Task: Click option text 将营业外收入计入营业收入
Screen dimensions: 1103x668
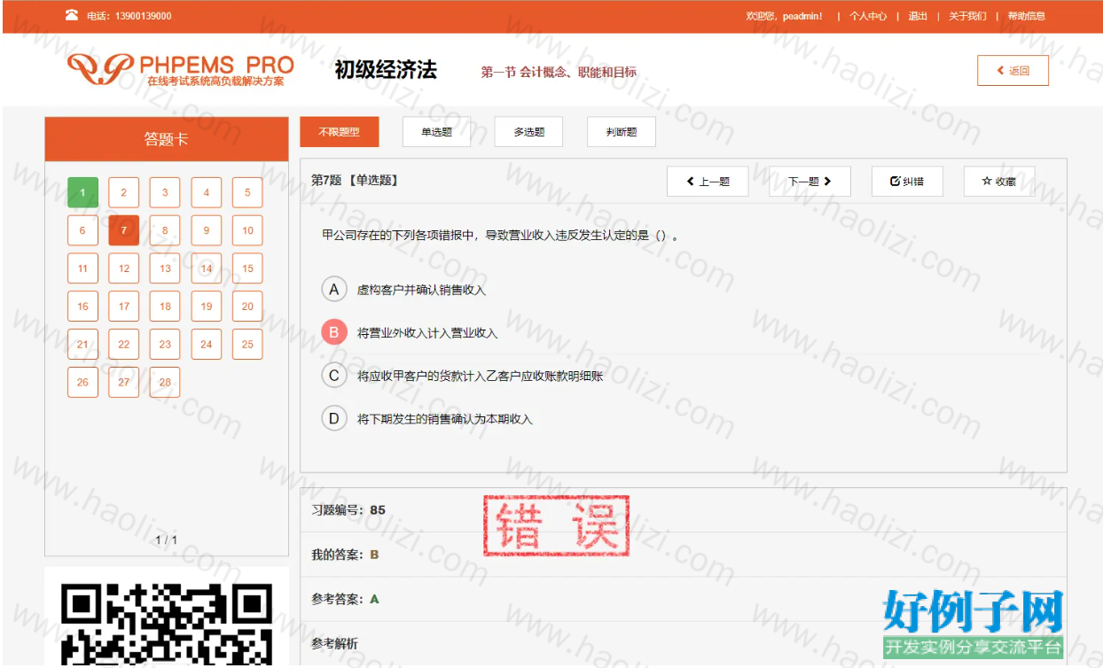Action: [427, 333]
